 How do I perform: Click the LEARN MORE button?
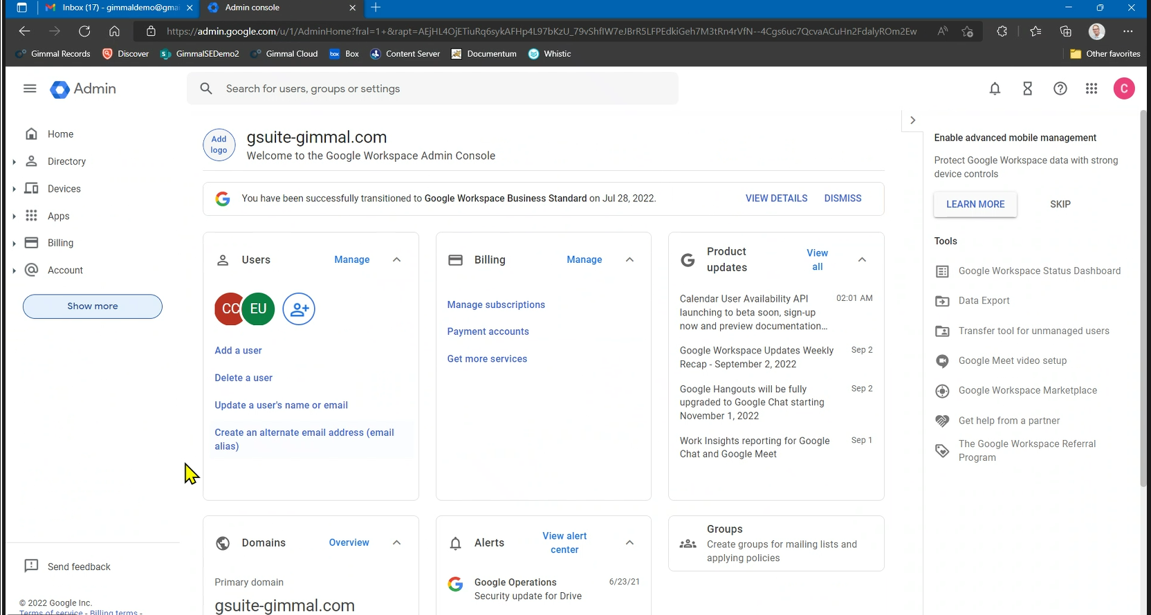(x=975, y=205)
